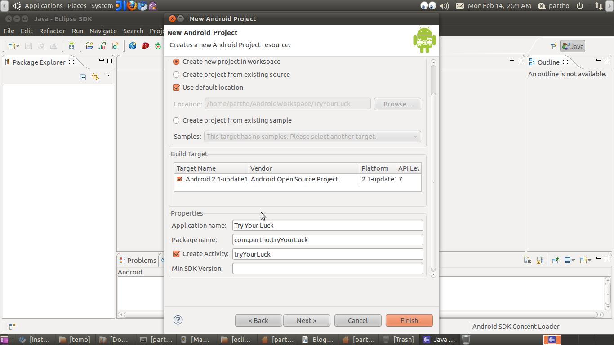The height and width of the screenshot is (345, 614).
Task: Open the Places menu in top panel
Action: point(77,6)
